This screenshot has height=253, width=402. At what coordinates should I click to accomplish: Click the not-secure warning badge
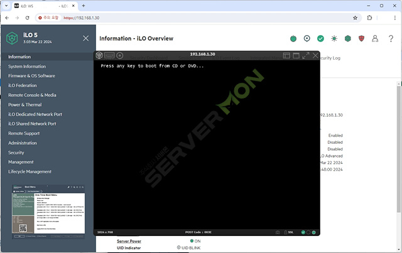[x=48, y=18]
